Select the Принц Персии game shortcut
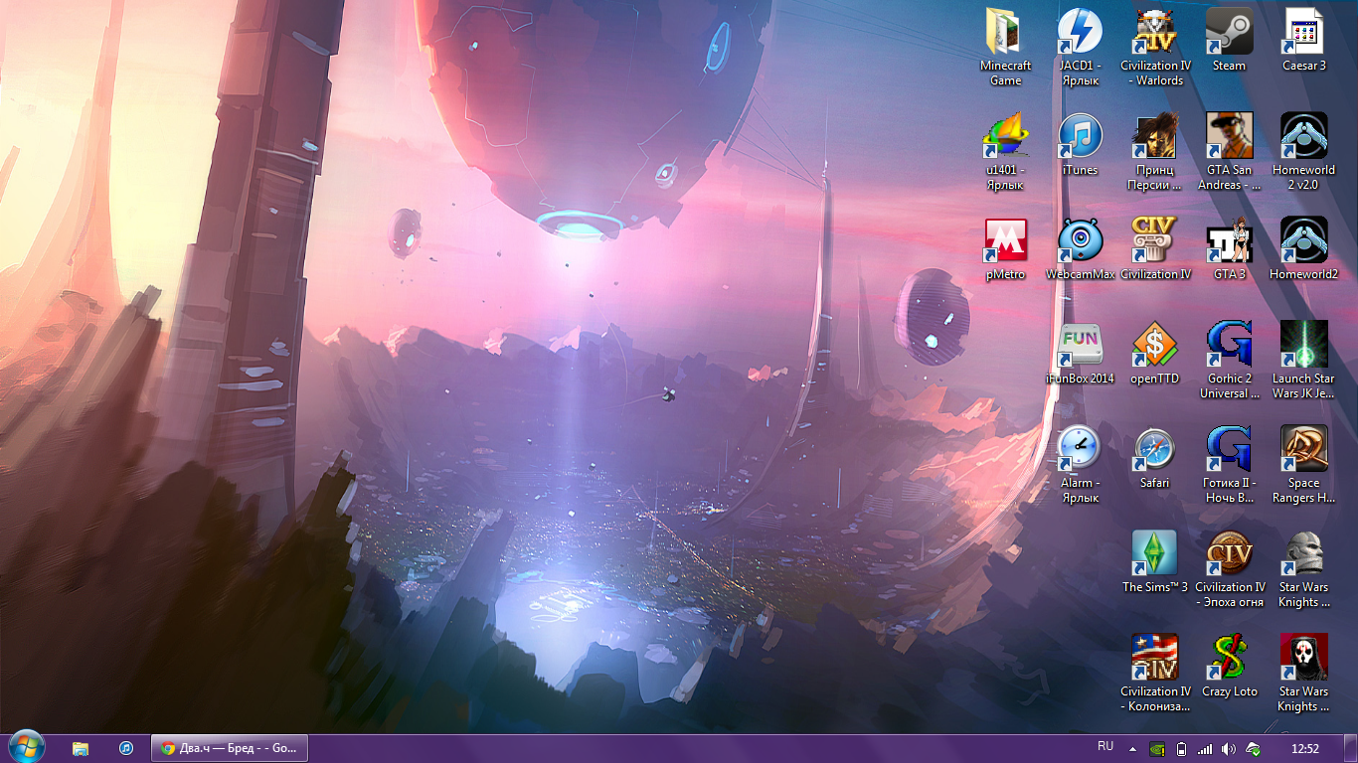Viewport: 1358px width, 763px height. (1155, 151)
